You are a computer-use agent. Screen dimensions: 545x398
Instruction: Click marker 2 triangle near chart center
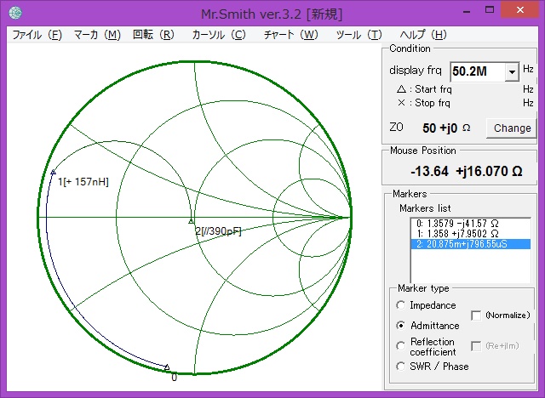click(x=191, y=221)
